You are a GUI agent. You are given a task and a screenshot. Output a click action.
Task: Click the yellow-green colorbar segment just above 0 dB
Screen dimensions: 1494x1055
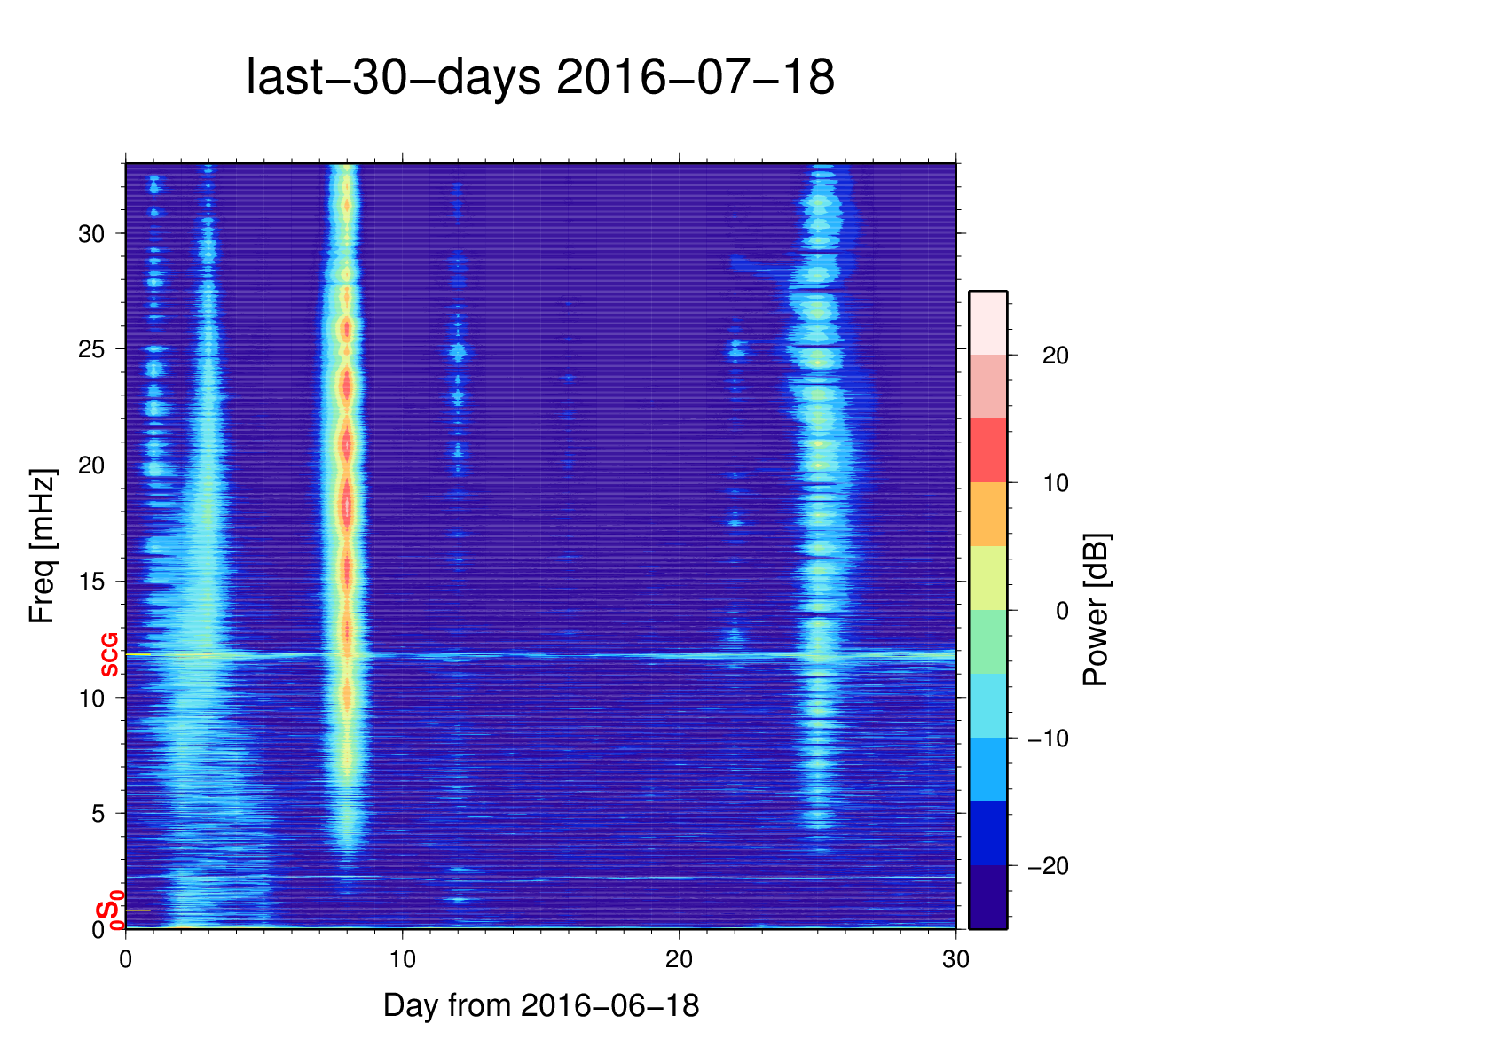point(987,578)
